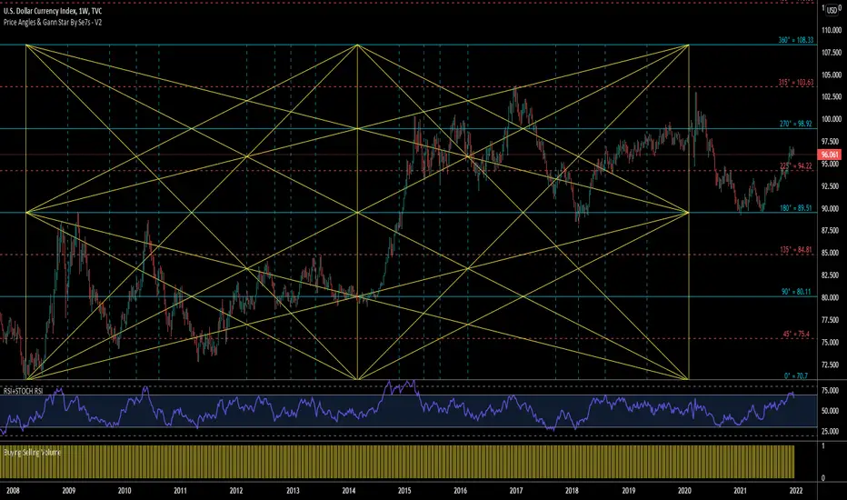Click the 225° = 94.22 Gann level label
This screenshot has width=847, height=500.
pos(796,166)
